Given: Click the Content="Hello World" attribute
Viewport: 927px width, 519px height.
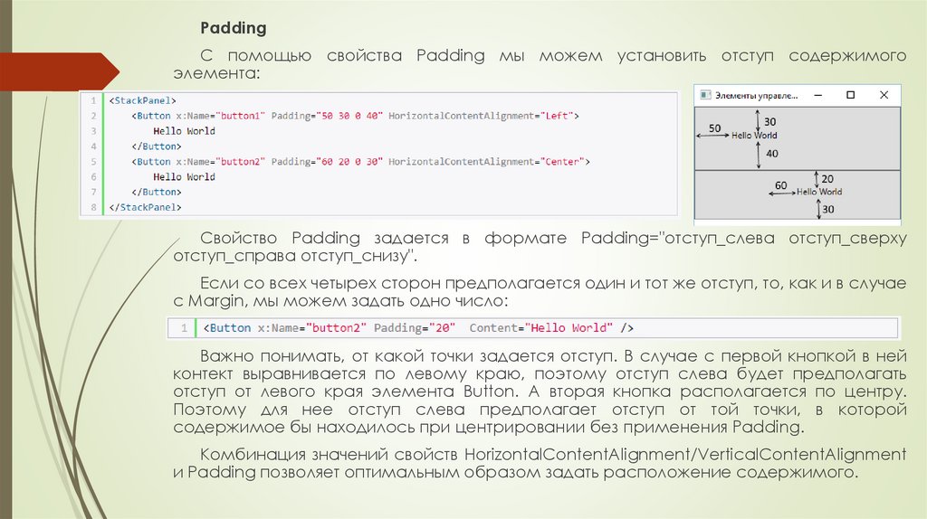Looking at the screenshot, I should coord(541,328).
